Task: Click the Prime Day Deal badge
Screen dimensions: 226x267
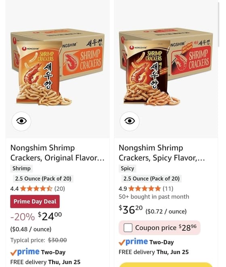Action: [35, 201]
